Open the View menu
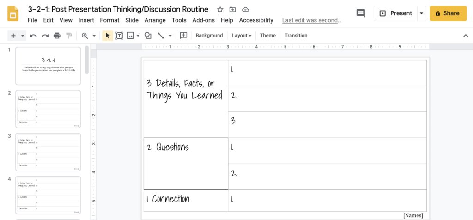 66,20
